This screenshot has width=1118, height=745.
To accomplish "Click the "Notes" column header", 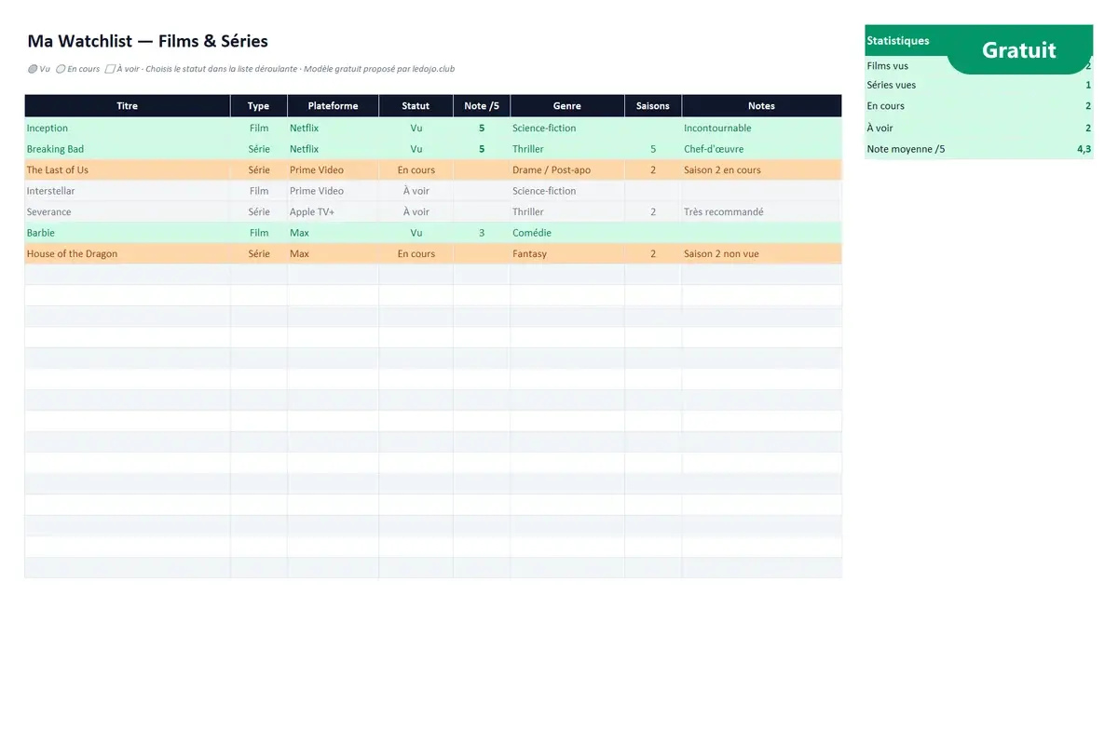I will tap(761, 105).
